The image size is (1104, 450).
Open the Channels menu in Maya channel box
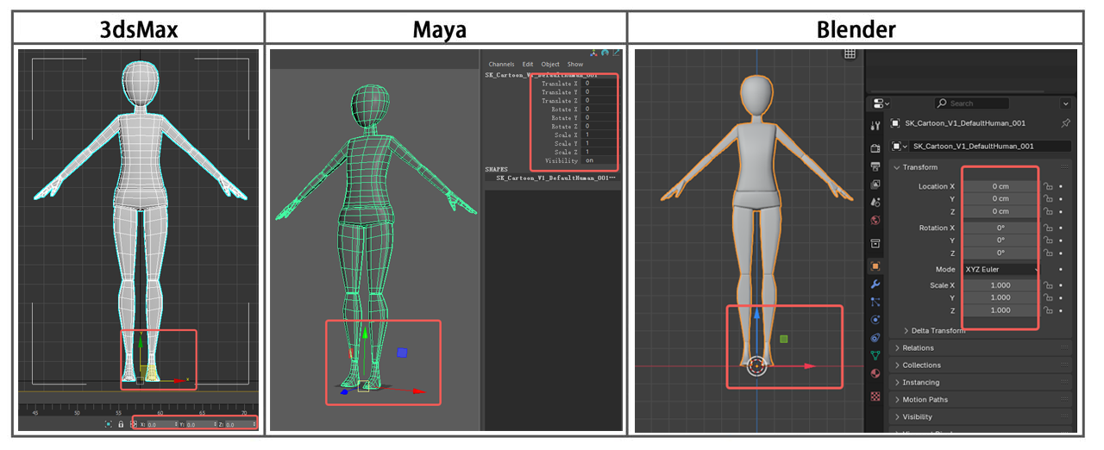[x=501, y=65]
